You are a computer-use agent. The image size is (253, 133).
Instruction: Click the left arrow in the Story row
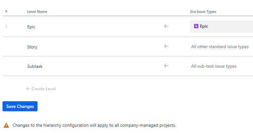[166, 46]
